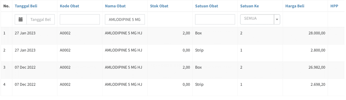
Task: Open the calendar icon date picker
Action: pos(21,19)
